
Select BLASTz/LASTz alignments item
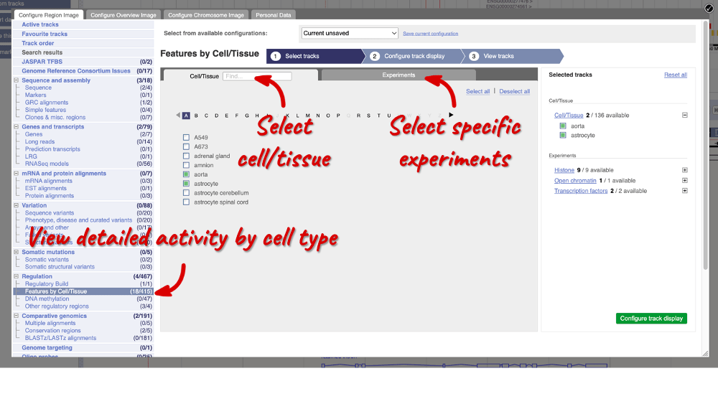(x=60, y=338)
